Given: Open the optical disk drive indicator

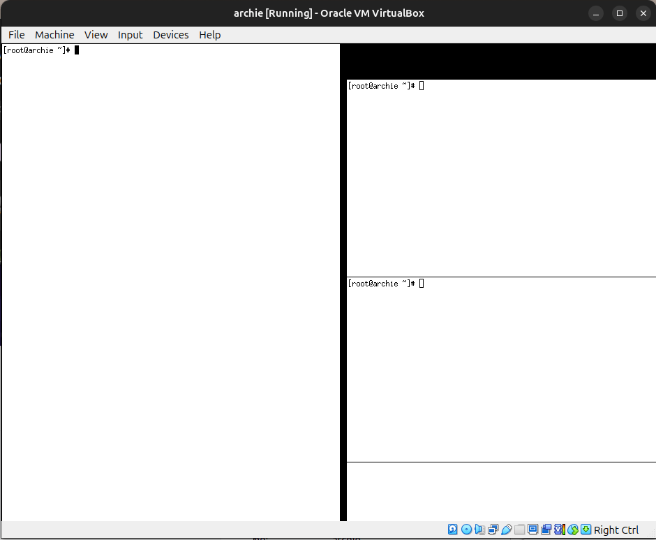Looking at the screenshot, I should tap(466, 530).
